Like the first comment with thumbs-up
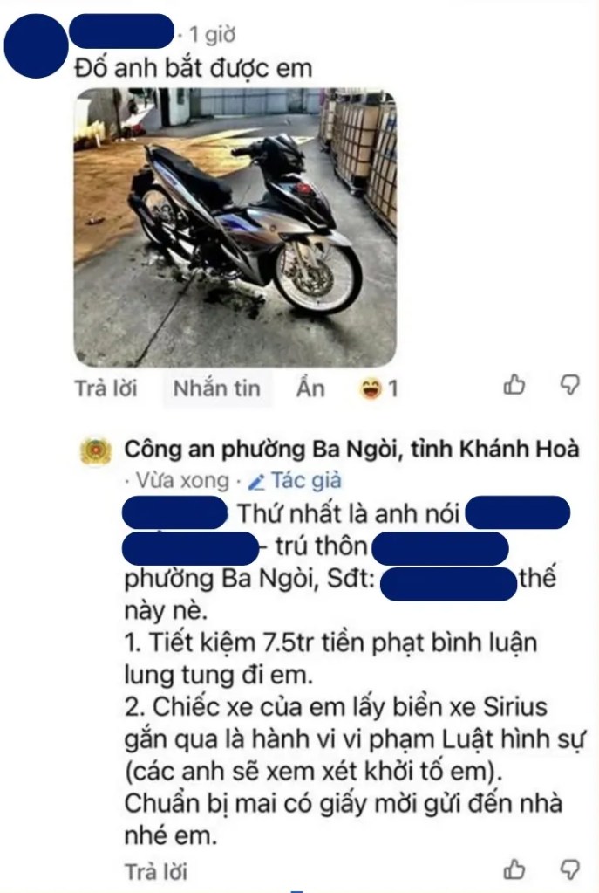The width and height of the screenshot is (599, 893). coord(514,386)
